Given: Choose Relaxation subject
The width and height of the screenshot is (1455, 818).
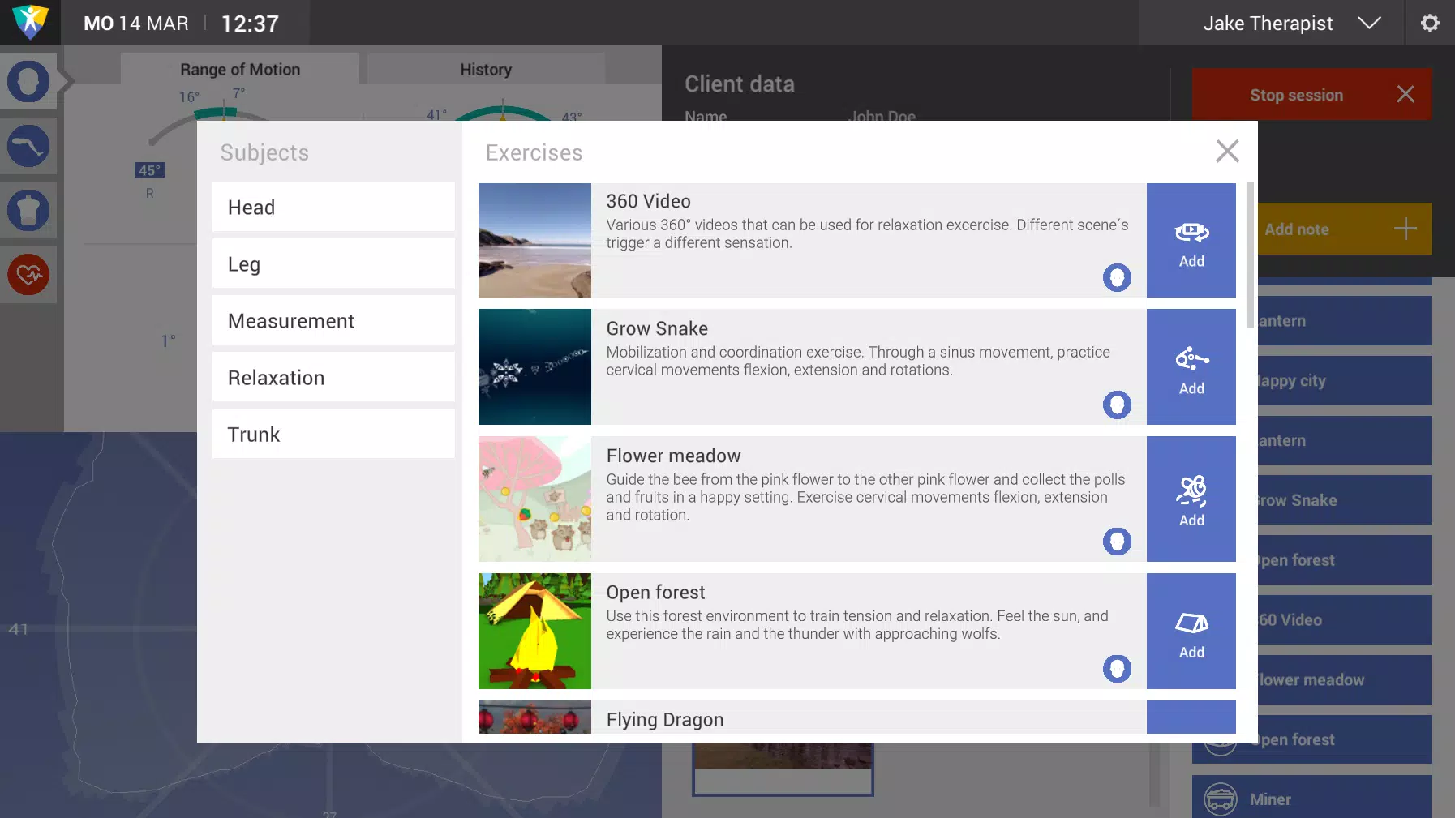Looking at the screenshot, I should tap(333, 377).
